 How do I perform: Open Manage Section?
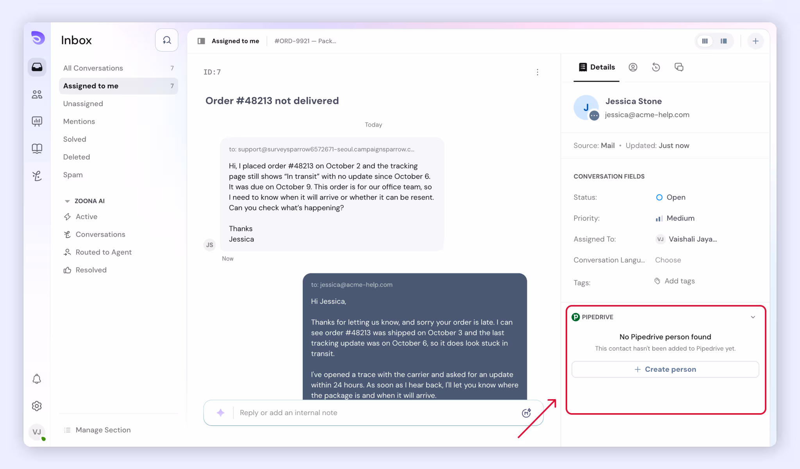pos(97,430)
